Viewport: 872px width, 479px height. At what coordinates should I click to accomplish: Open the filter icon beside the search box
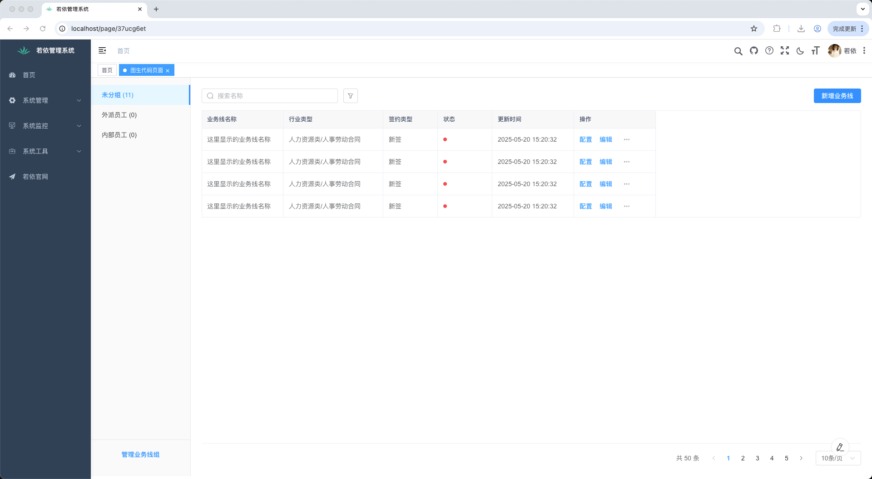pos(350,96)
